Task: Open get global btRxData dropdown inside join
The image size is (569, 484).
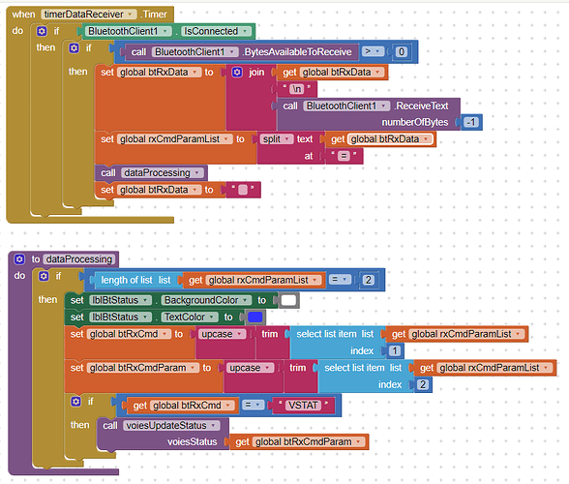Action: (377, 73)
